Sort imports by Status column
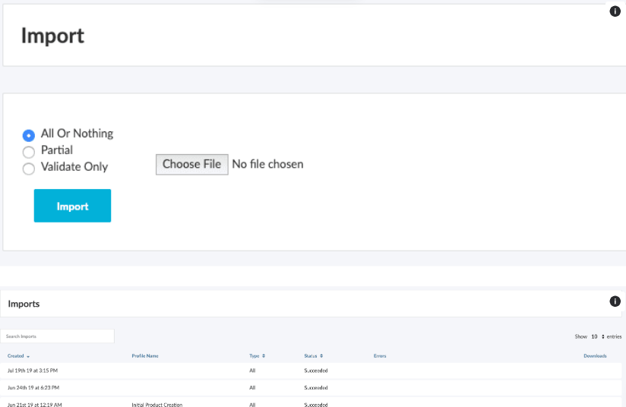 (x=312, y=355)
